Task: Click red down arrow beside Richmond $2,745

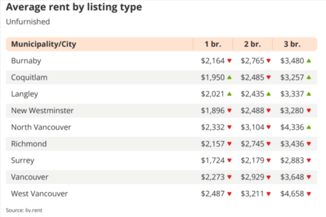Action: click(x=269, y=144)
